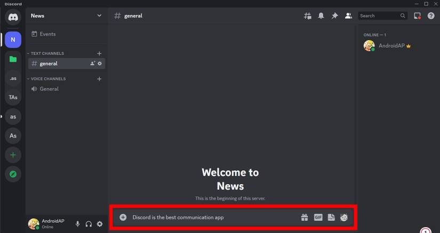Open the Events page
440x233 pixels.
(x=47, y=34)
